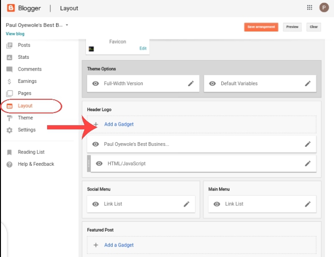The height and width of the screenshot is (257, 334).
Task: Click the Pages icon
Action: [9, 93]
